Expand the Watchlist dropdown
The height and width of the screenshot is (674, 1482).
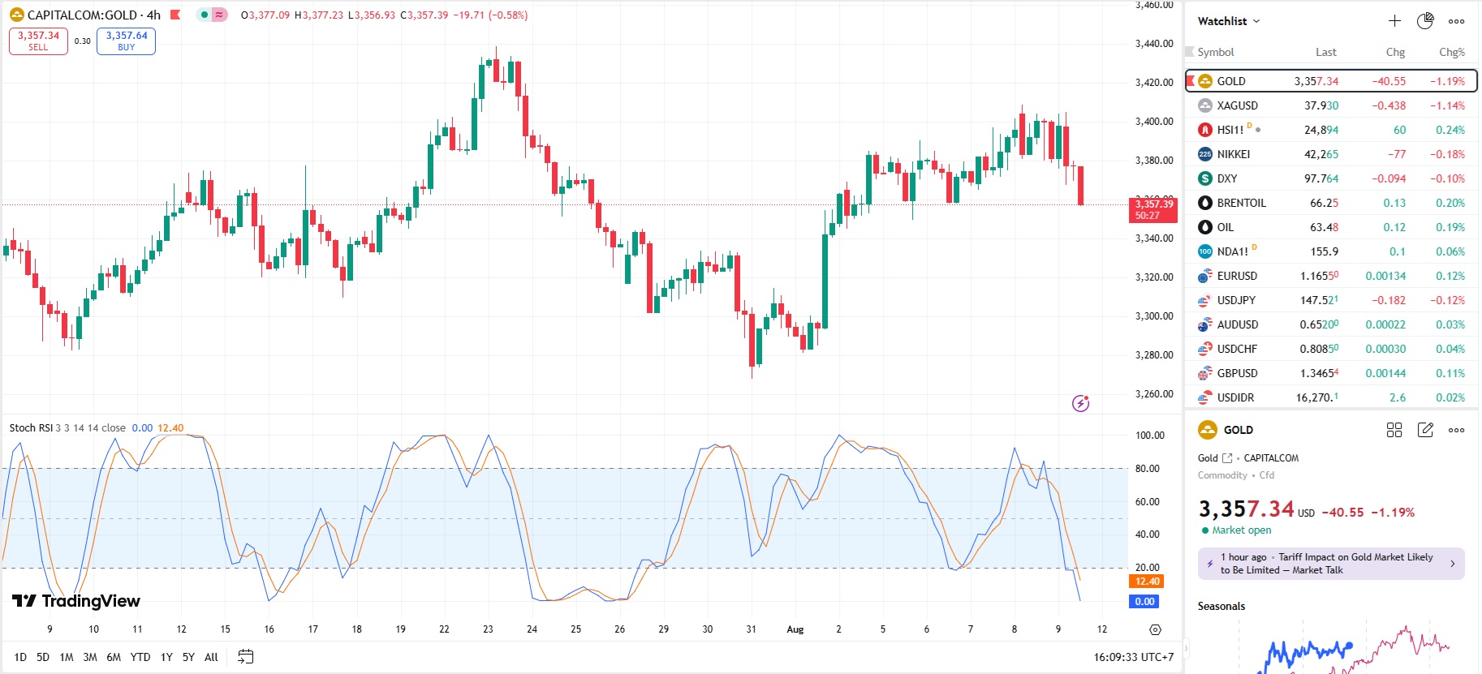pos(1229,21)
